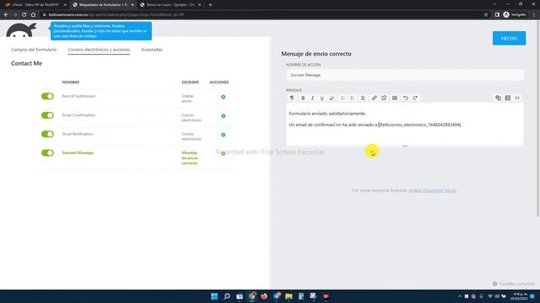Open settings gear for Email Confirmation action
Screen dimensions: 540x303
pos(223,116)
